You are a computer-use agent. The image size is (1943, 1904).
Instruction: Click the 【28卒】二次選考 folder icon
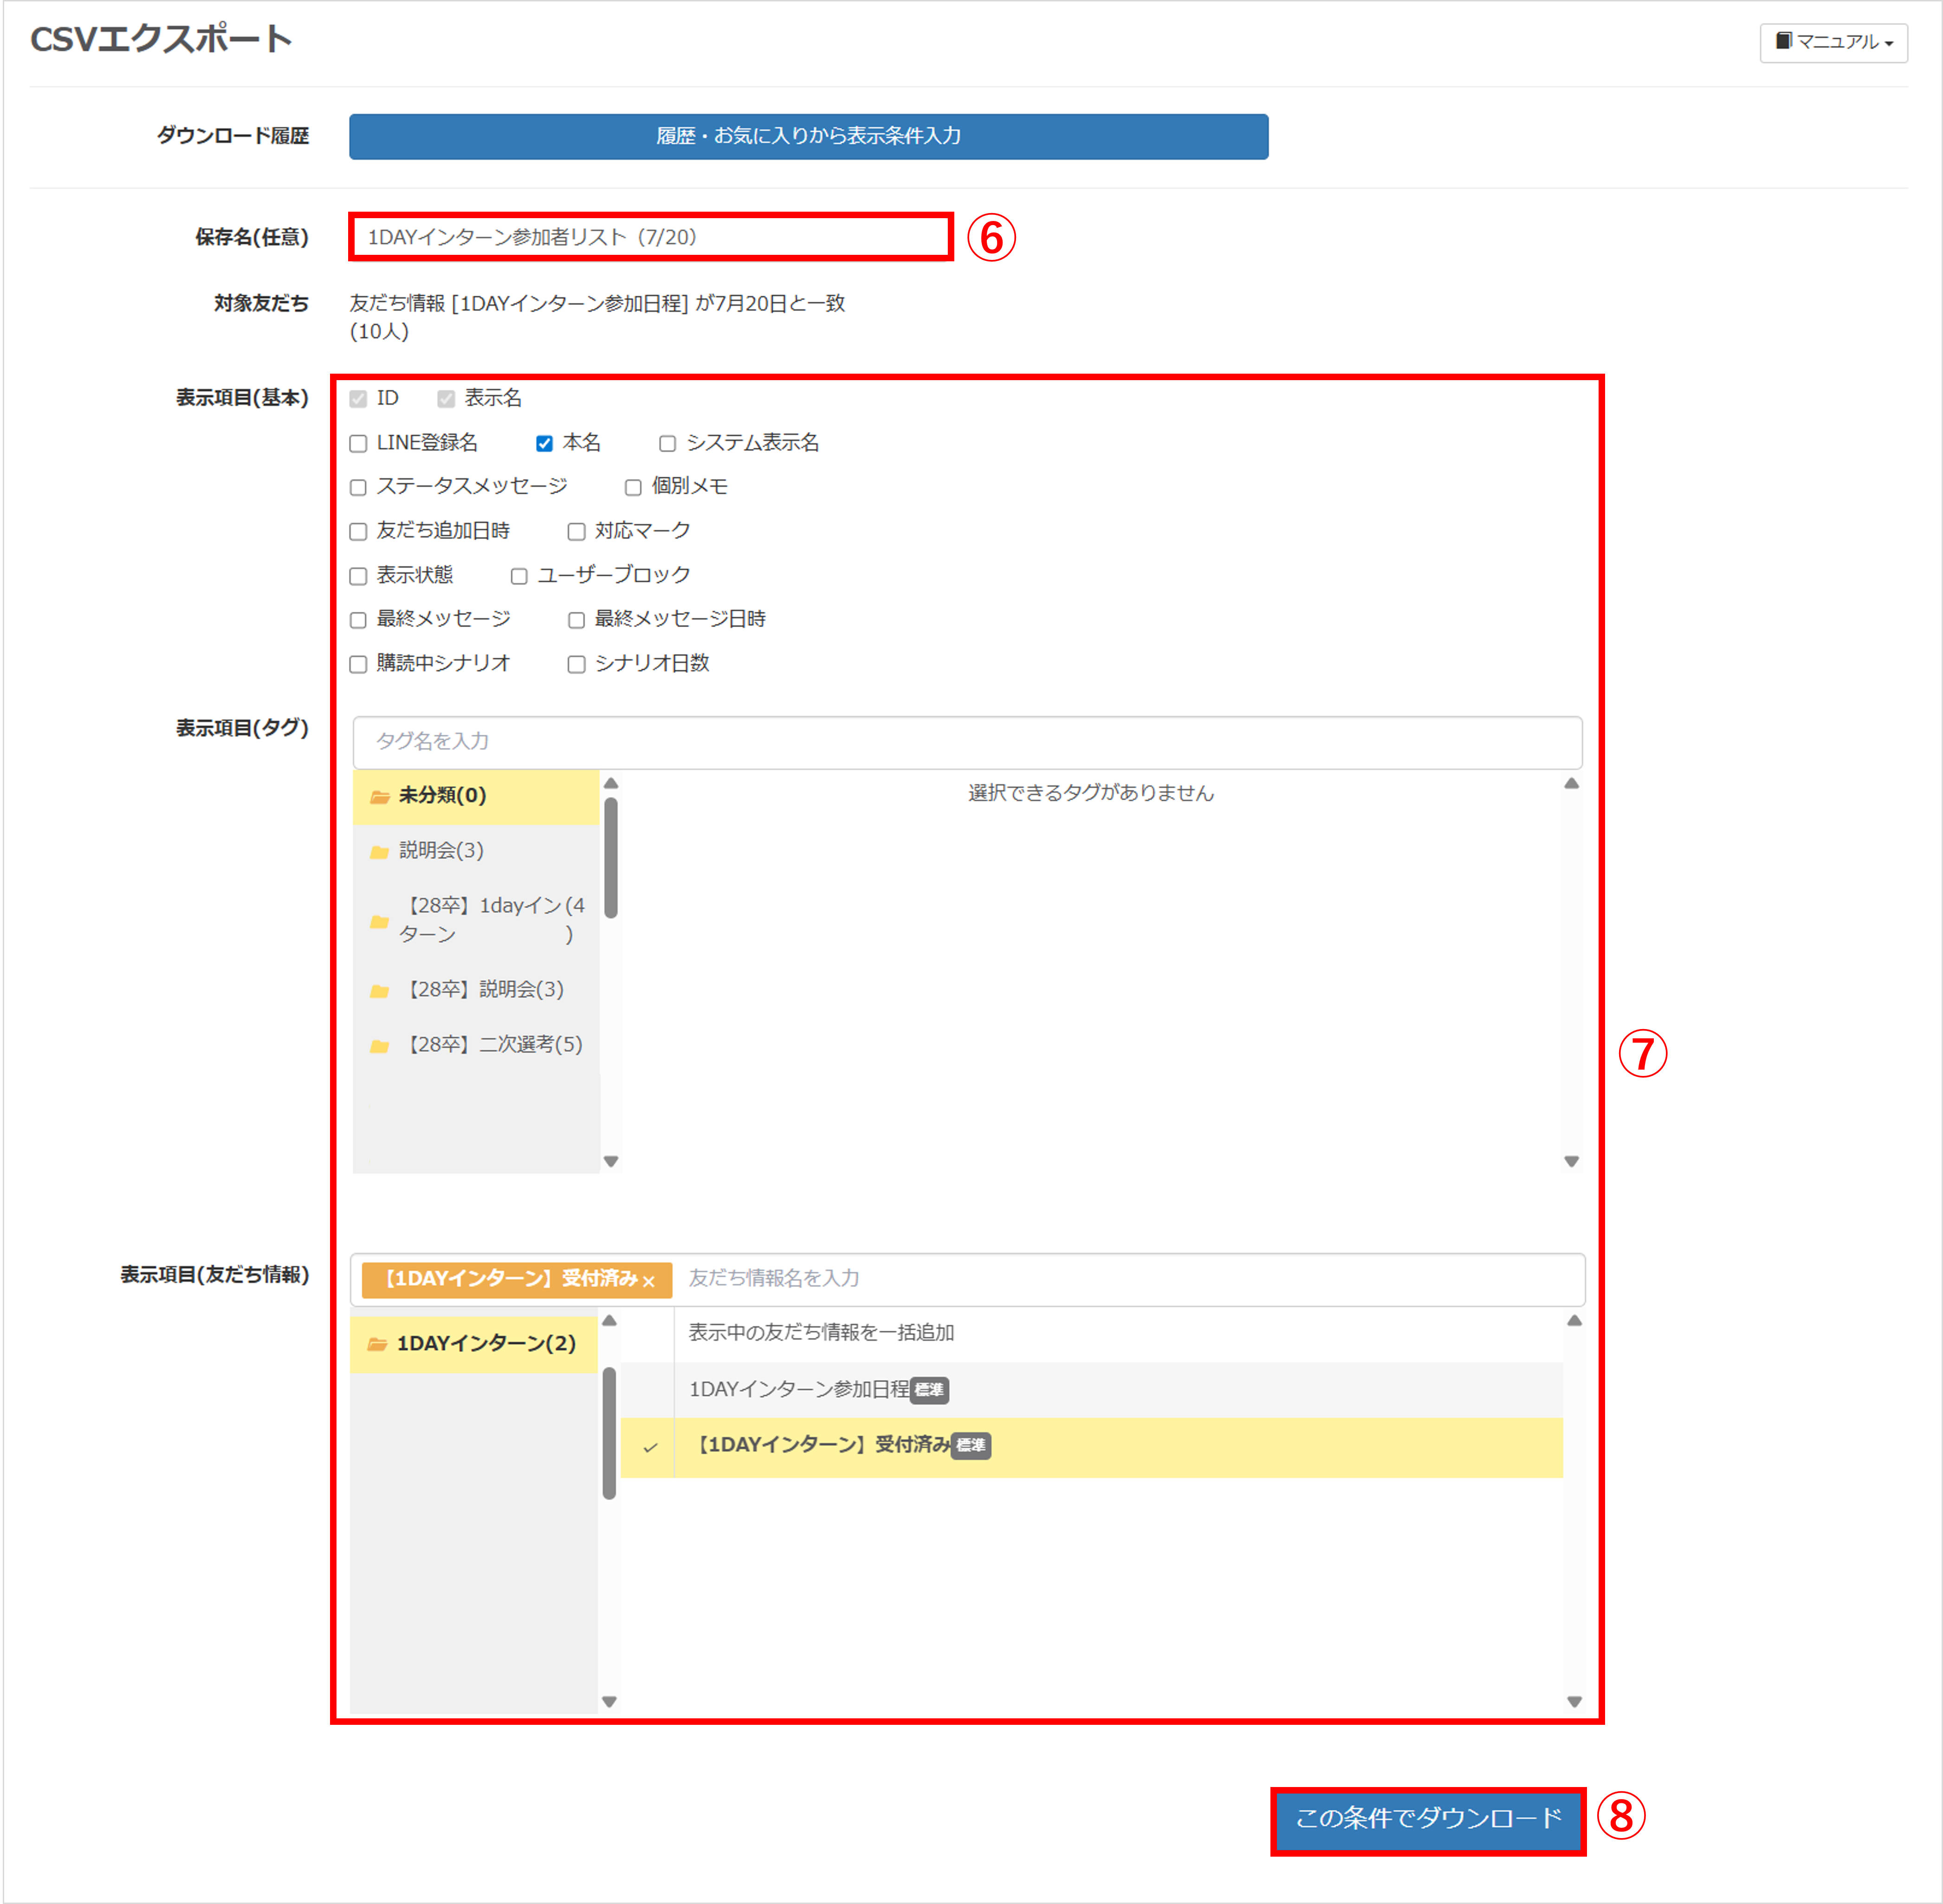coord(379,1046)
